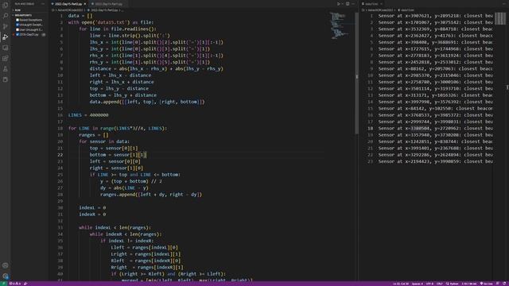Image resolution: width=509 pixels, height=286 pixels.
Task: Open the Manage gear icon
Action: coord(6,276)
